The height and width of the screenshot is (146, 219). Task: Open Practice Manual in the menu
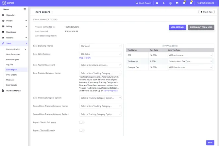tap(14, 91)
